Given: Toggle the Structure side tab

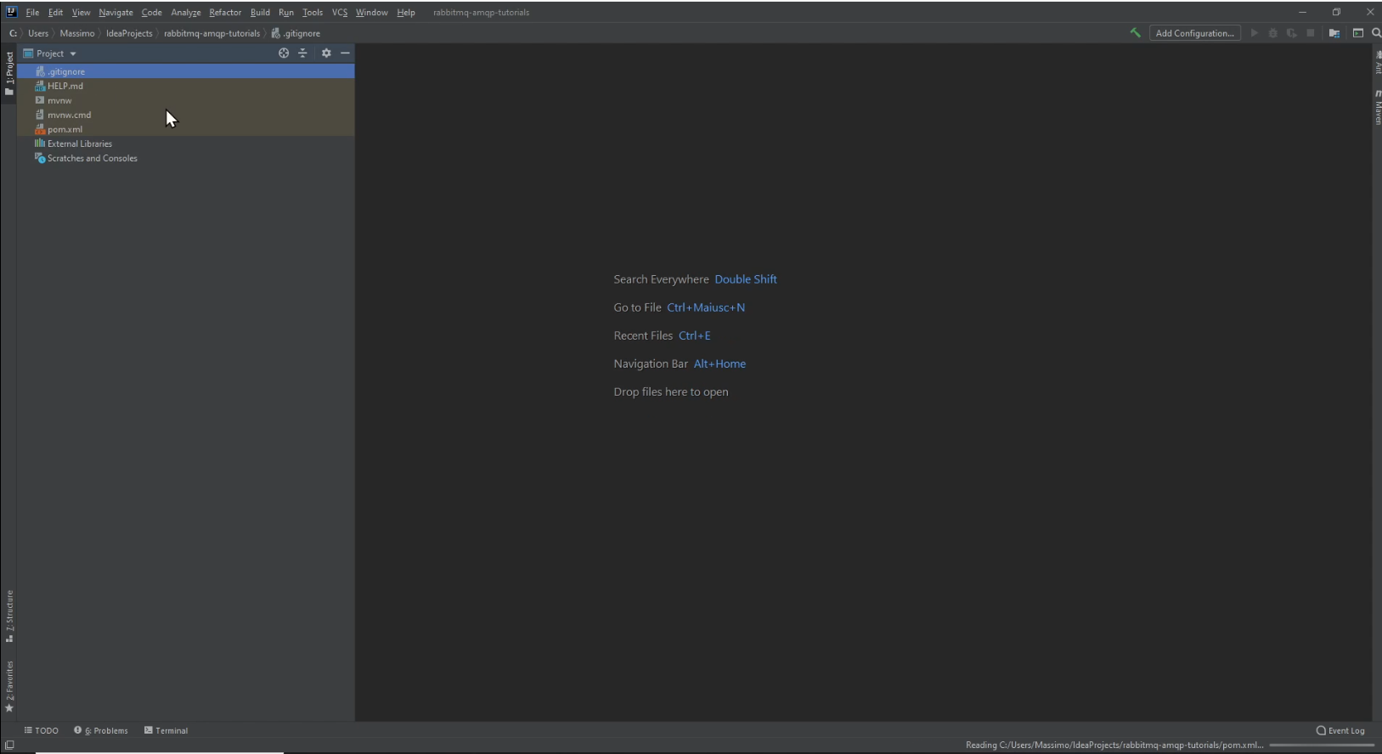Looking at the screenshot, I should (9, 616).
